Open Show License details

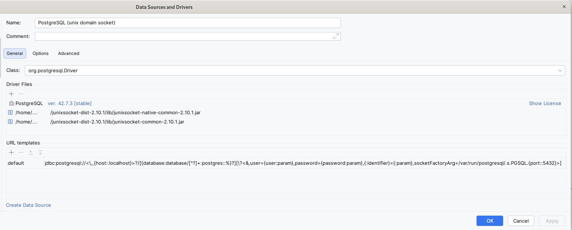(545, 103)
